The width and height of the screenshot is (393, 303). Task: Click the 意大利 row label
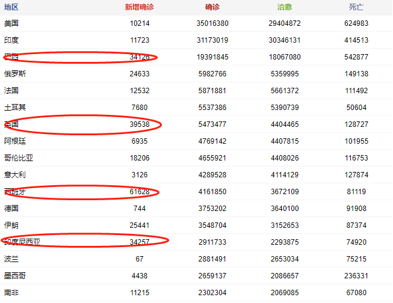click(x=15, y=175)
